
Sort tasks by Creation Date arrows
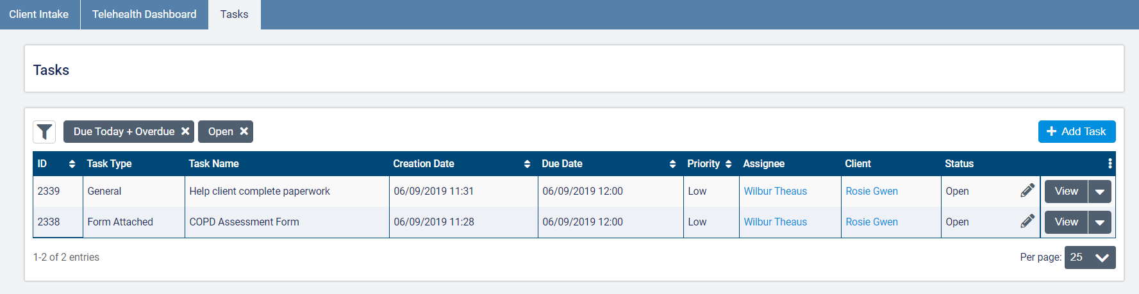click(x=527, y=164)
